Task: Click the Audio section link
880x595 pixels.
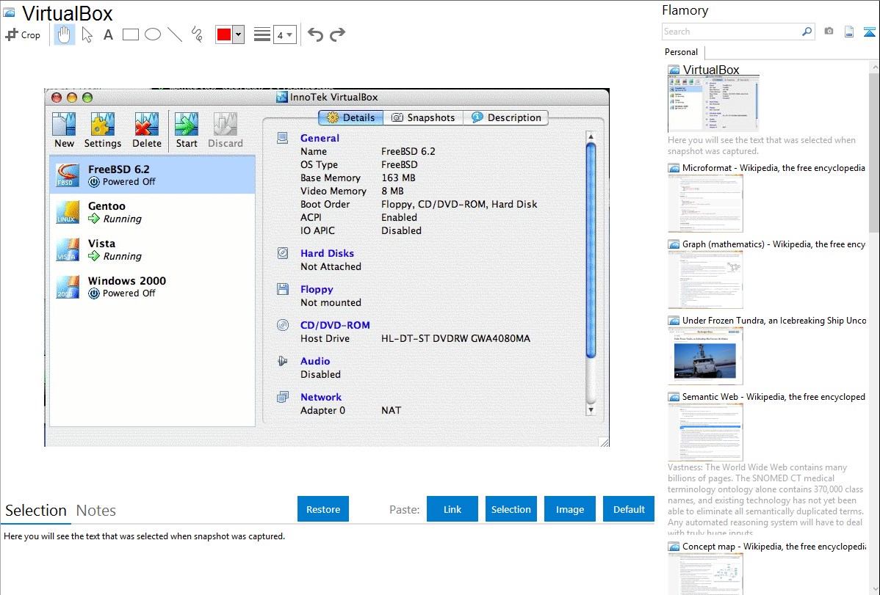Action: point(315,361)
